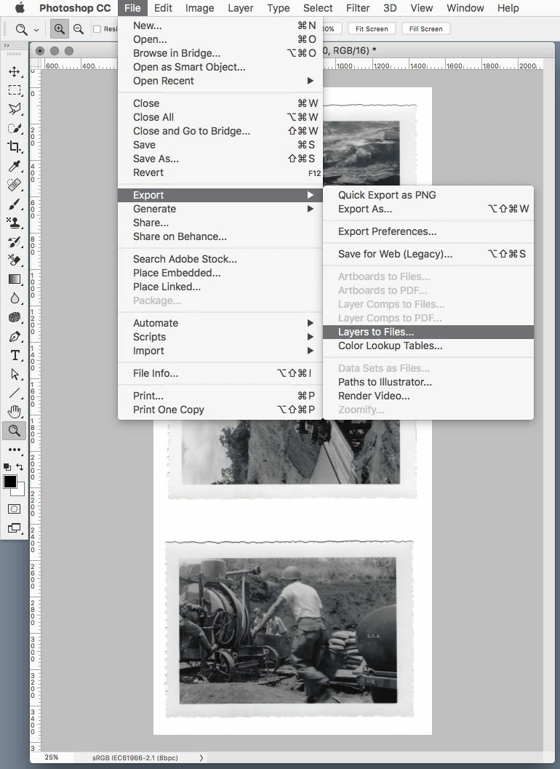Image resolution: width=560 pixels, height=769 pixels.
Task: Select the Healing Brush tool
Action: pyautogui.click(x=15, y=185)
